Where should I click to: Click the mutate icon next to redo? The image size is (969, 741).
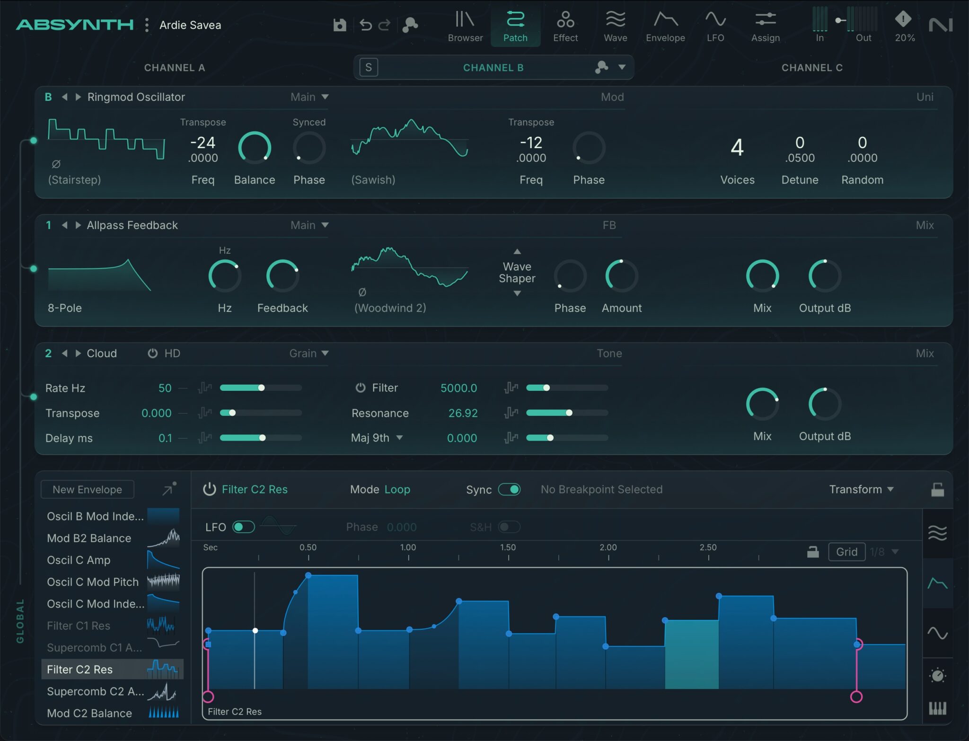pos(410,25)
